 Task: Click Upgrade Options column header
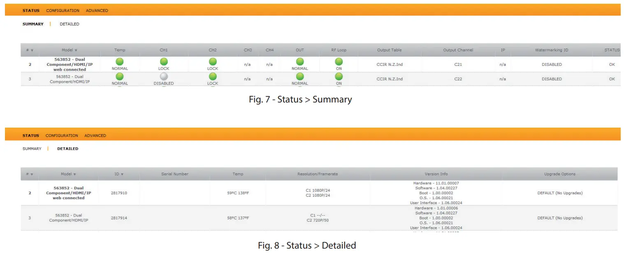[560, 174]
